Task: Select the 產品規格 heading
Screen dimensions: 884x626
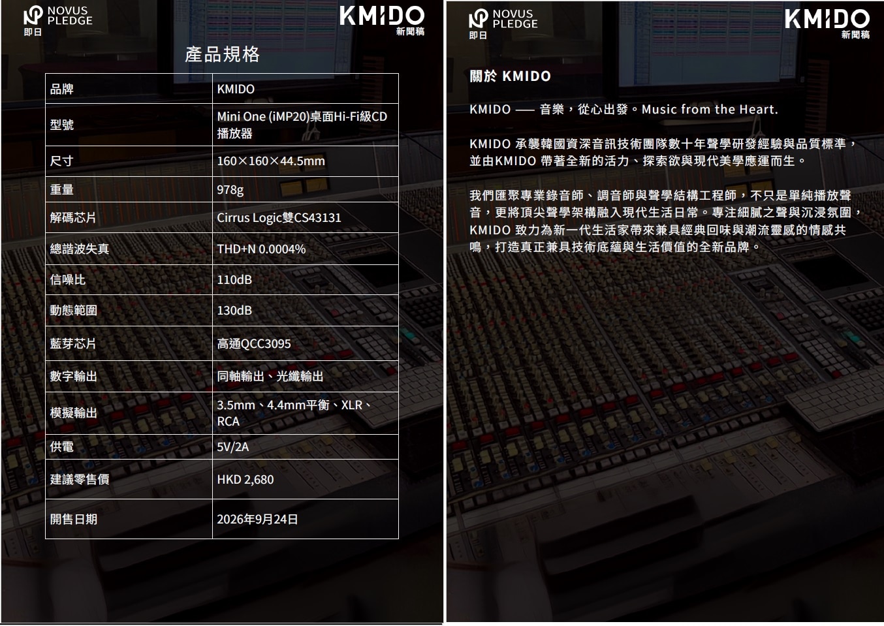Action: coord(222,54)
